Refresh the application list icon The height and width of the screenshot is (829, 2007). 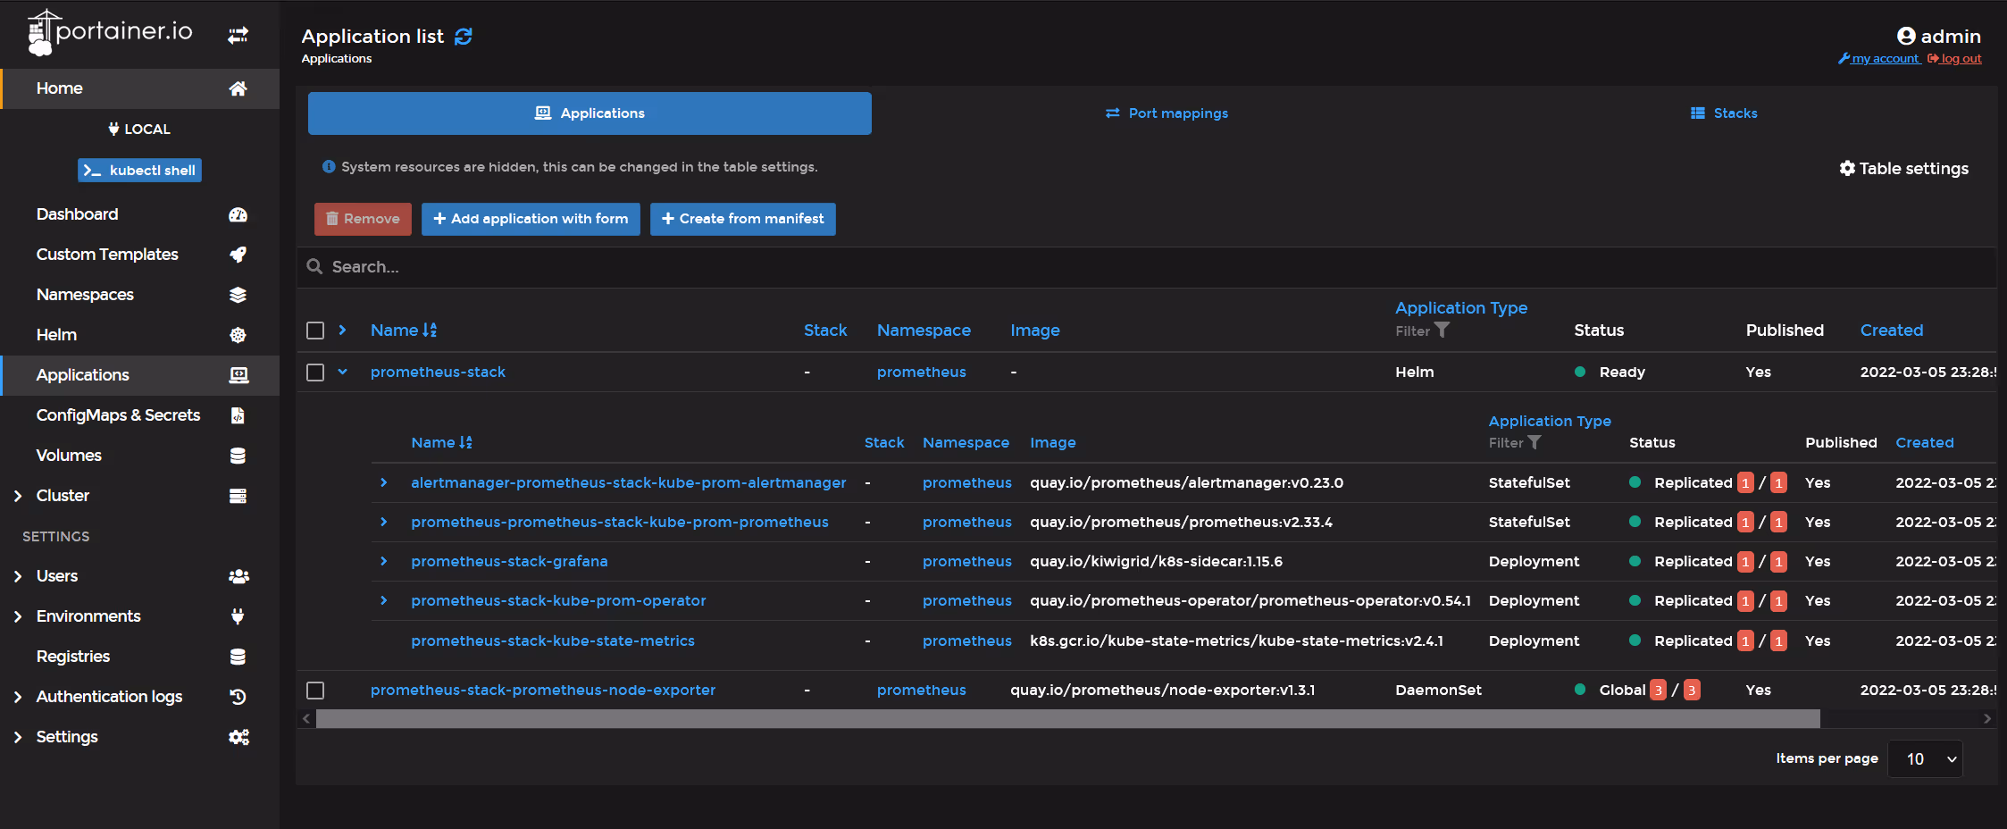(x=464, y=37)
